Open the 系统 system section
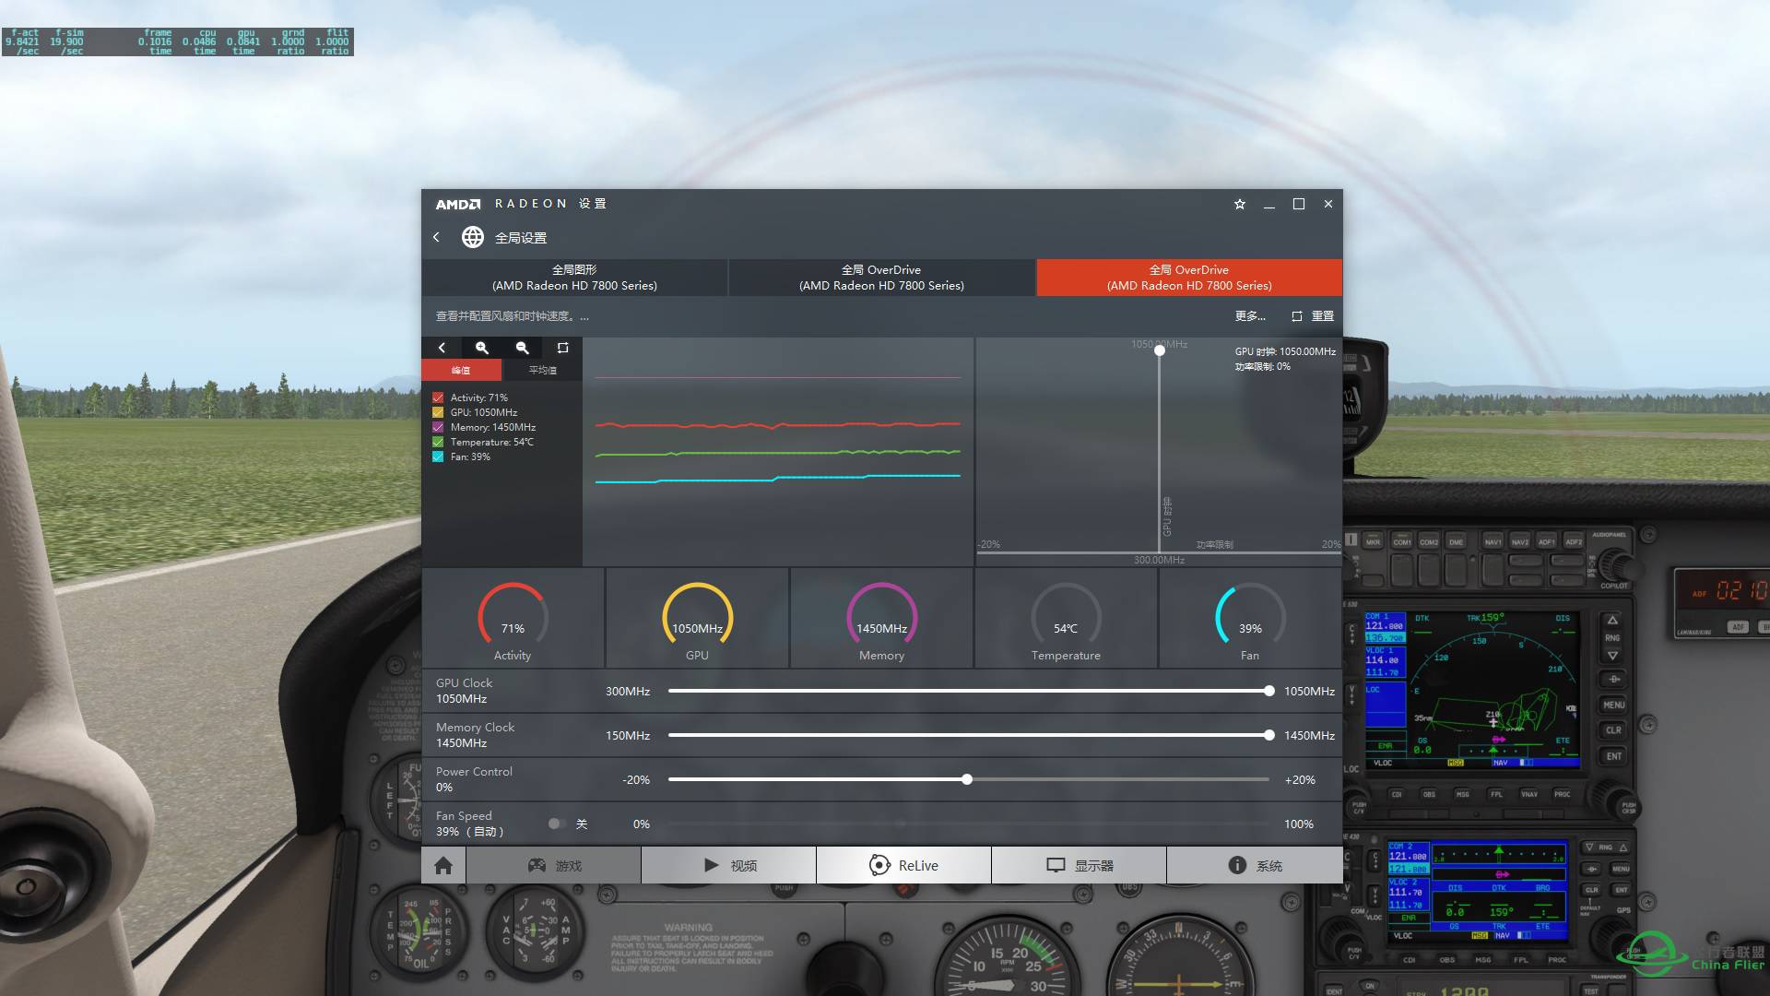1770x996 pixels. pos(1255,865)
